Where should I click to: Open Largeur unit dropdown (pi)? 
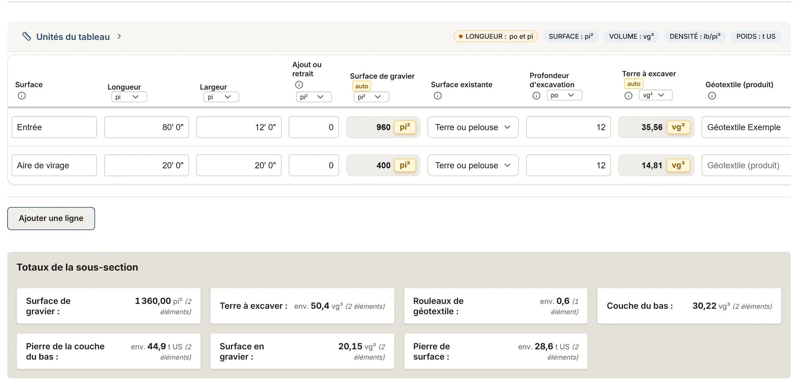click(221, 97)
